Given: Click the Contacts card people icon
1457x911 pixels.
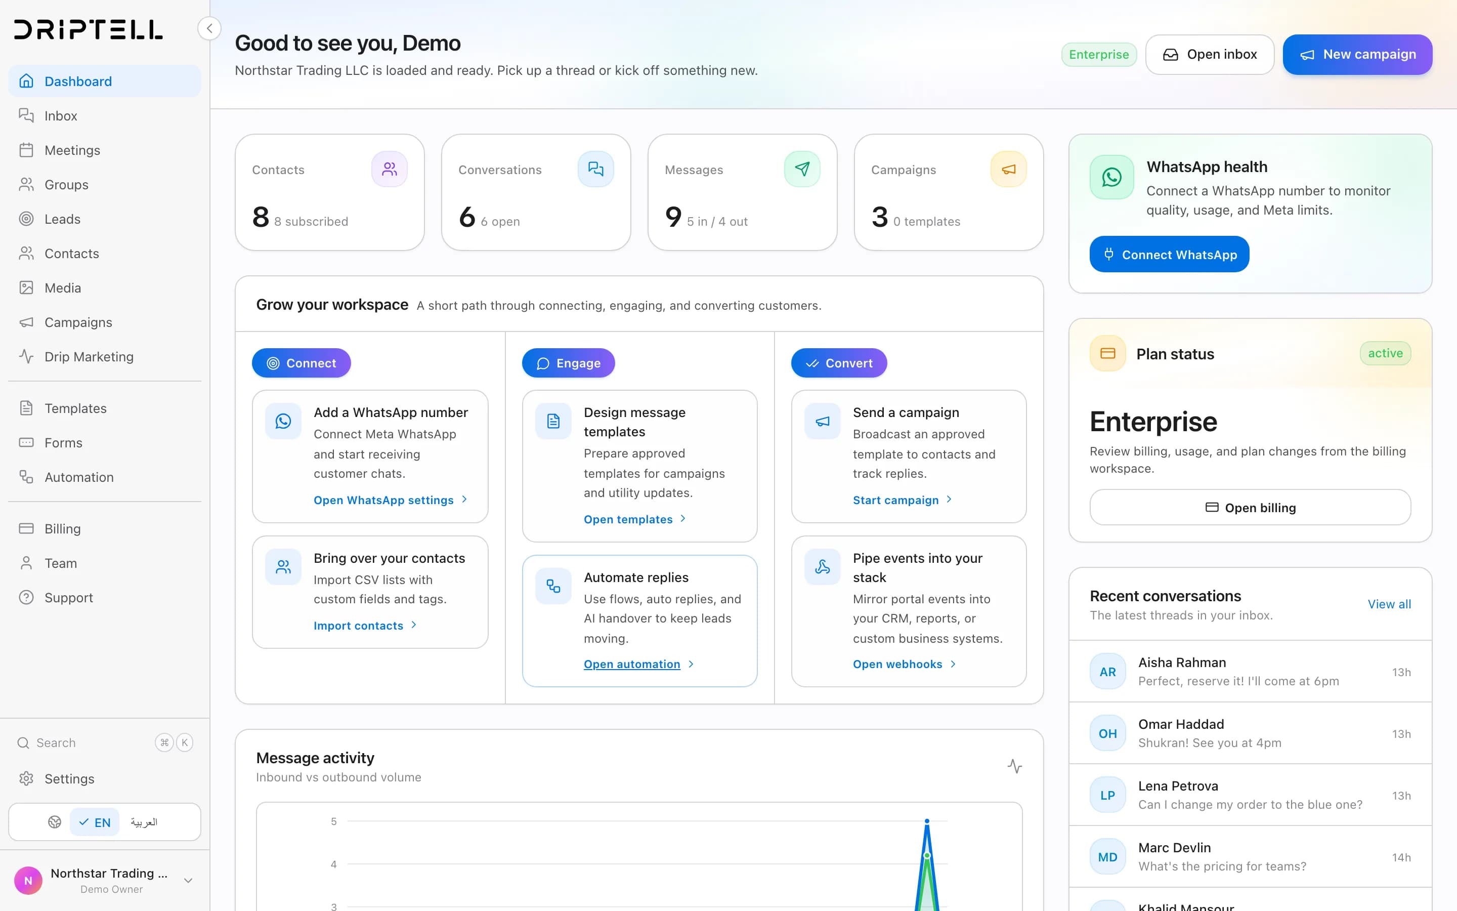Looking at the screenshot, I should coord(390,170).
